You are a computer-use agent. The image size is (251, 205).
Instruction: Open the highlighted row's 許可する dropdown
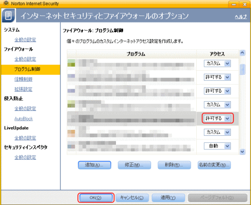(217, 118)
